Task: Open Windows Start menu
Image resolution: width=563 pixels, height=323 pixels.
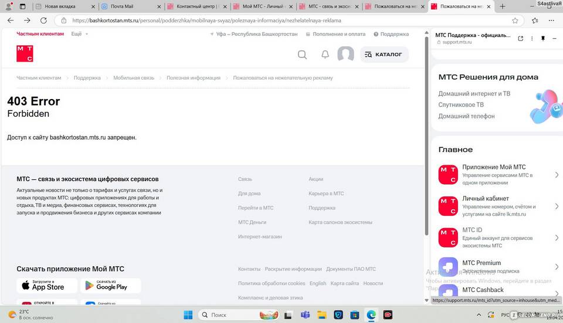Action: [188, 315]
